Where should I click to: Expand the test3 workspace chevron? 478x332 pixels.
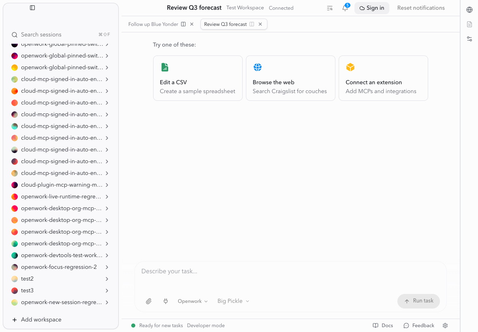(x=107, y=291)
